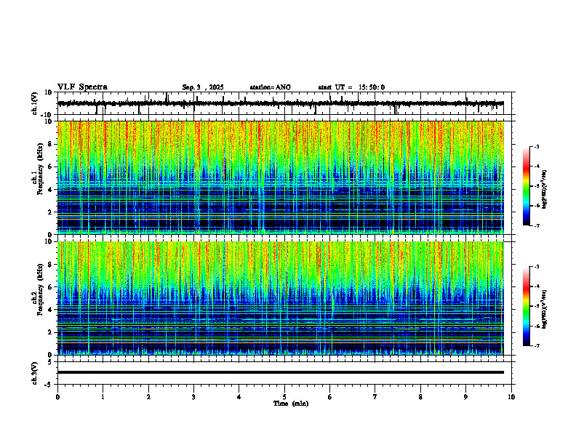576x445 pixels.
Task: Click inside the ch.1 spectrogram plot
Action: [281, 177]
